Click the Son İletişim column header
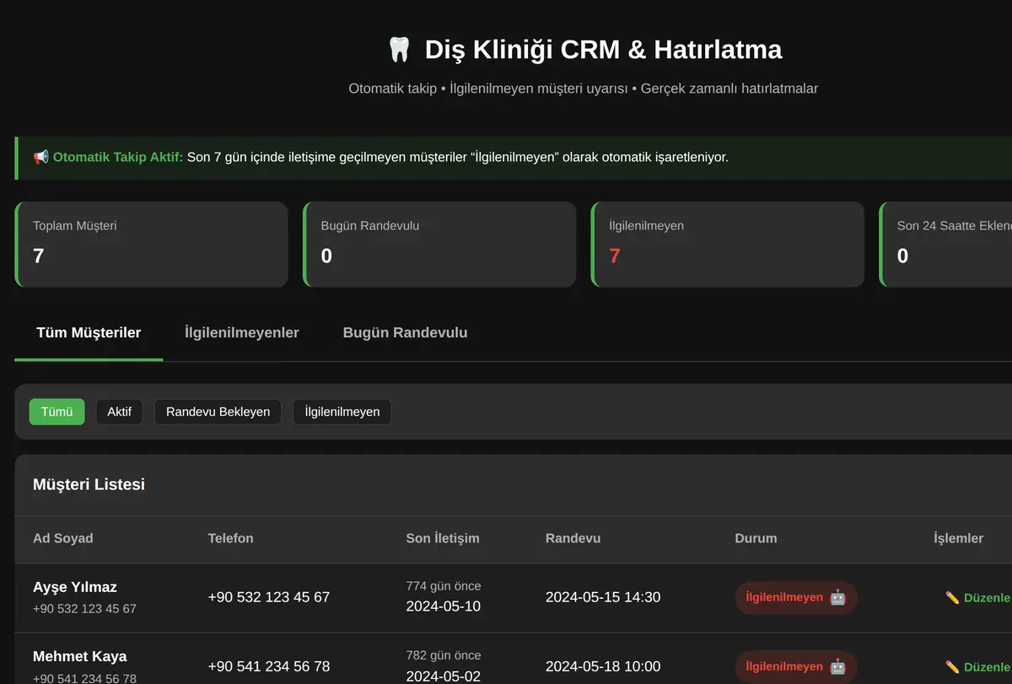The height and width of the screenshot is (684, 1012). point(443,538)
